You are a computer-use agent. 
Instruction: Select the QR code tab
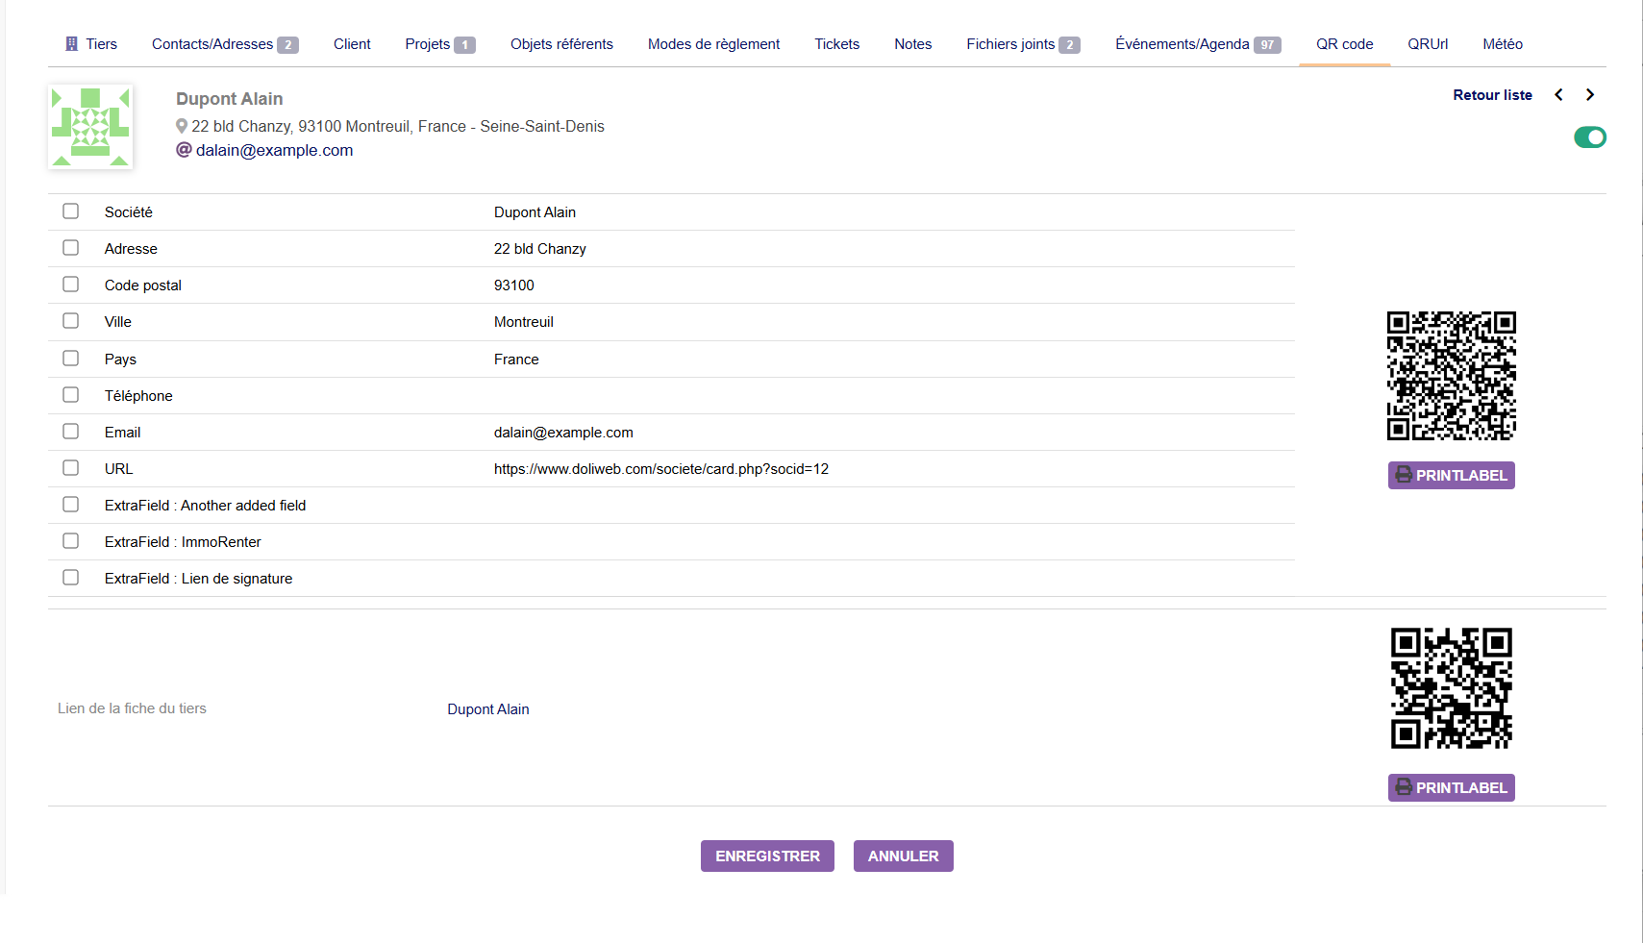click(1345, 44)
